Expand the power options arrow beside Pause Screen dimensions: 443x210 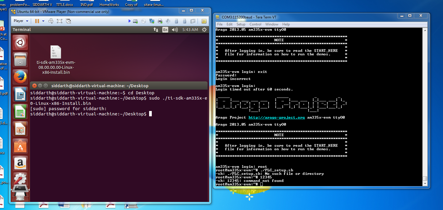click(x=43, y=21)
